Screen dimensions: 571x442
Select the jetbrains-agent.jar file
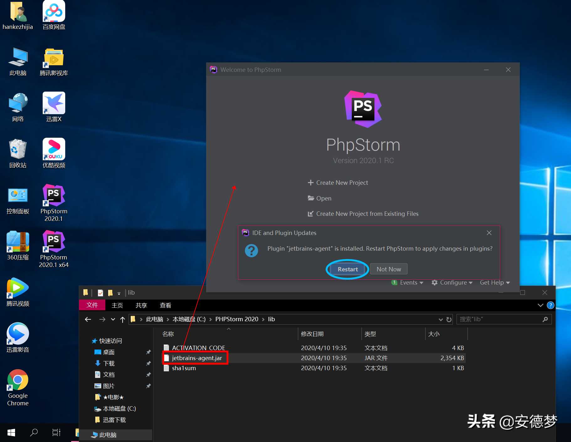pyautogui.click(x=314, y=358)
